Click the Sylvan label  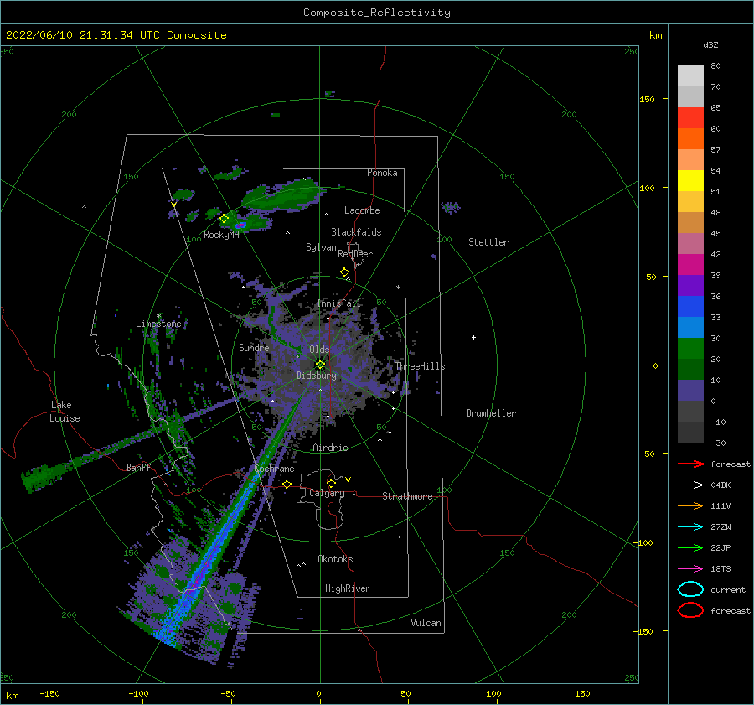click(x=321, y=247)
